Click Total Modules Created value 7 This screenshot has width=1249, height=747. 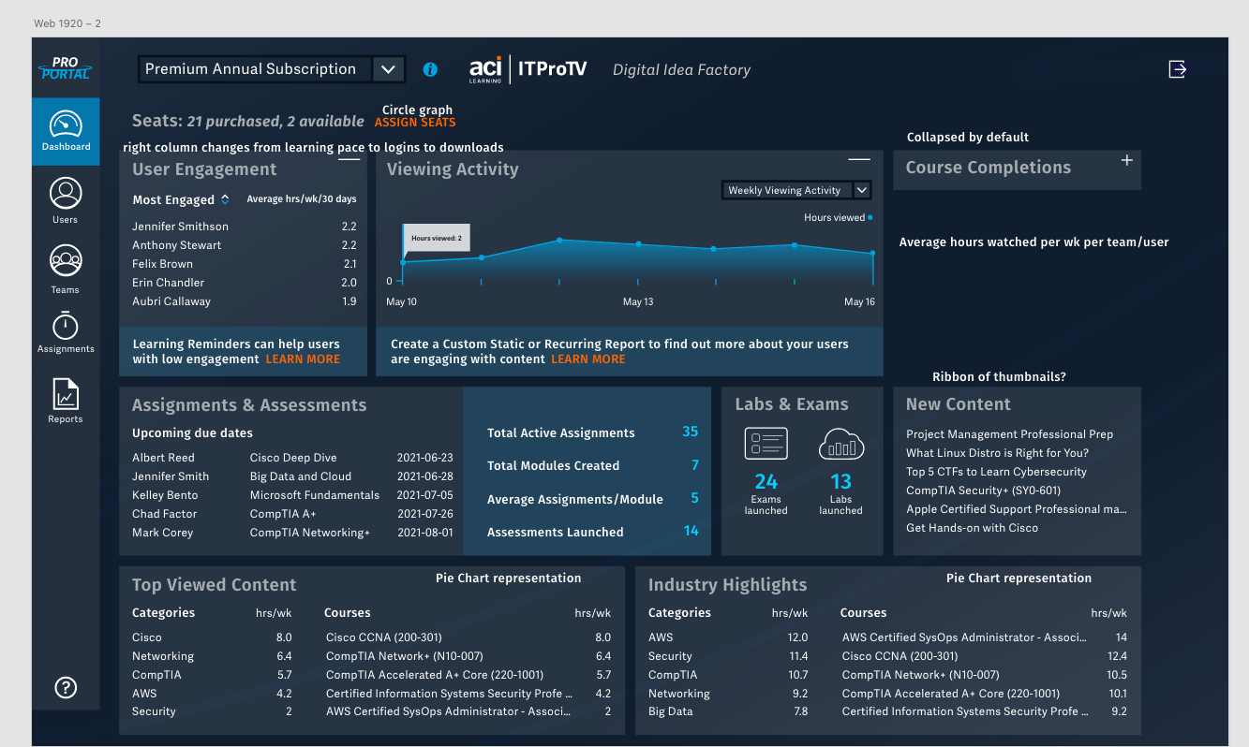[695, 465]
